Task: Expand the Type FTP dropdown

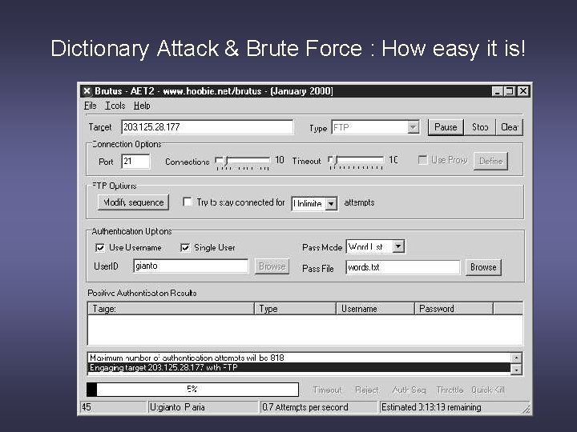Action: [414, 127]
